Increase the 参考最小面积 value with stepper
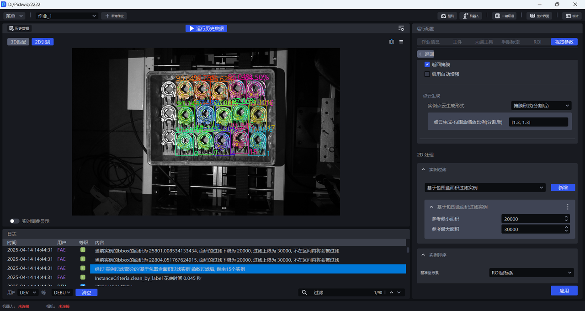This screenshot has width=585, height=311. 566,217
